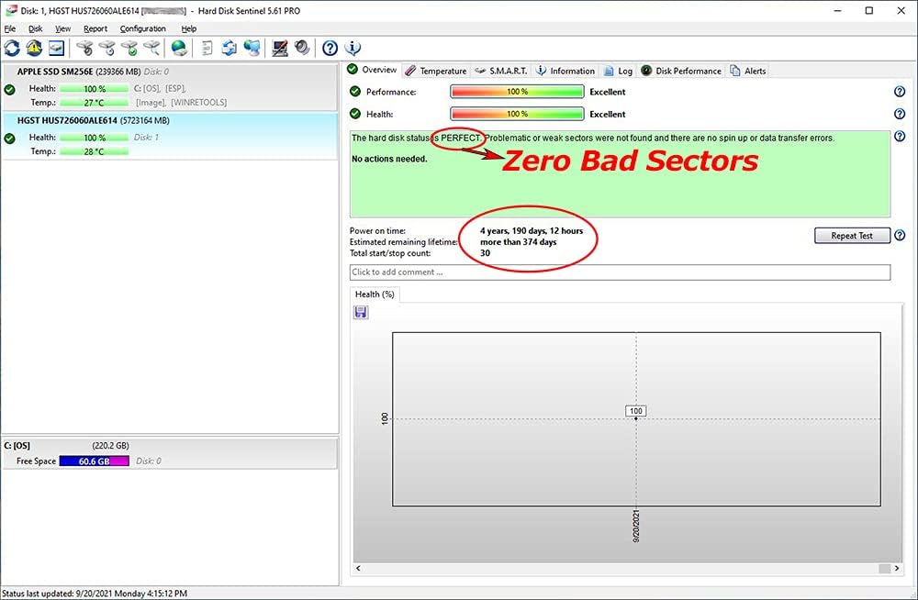This screenshot has height=600, width=918.
Task: Click the disk panel toolbar icon
Action: 56,48
